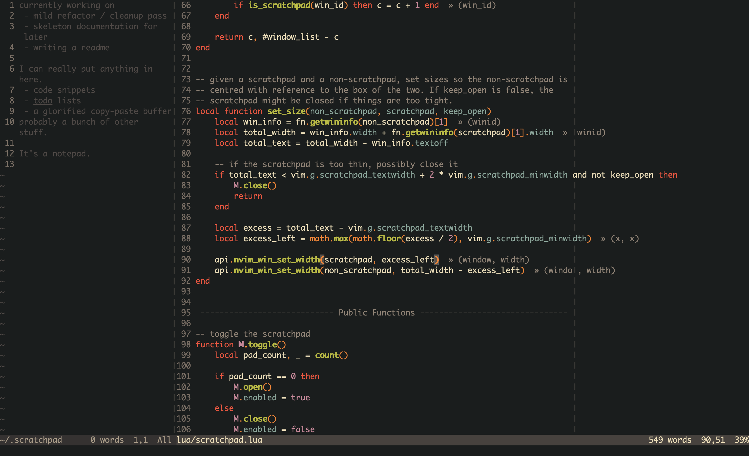Click the 0 words counter in left status
This screenshot has height=456, width=749.
click(x=107, y=440)
